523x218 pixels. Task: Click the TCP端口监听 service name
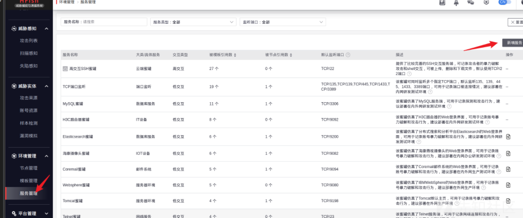(x=74, y=87)
